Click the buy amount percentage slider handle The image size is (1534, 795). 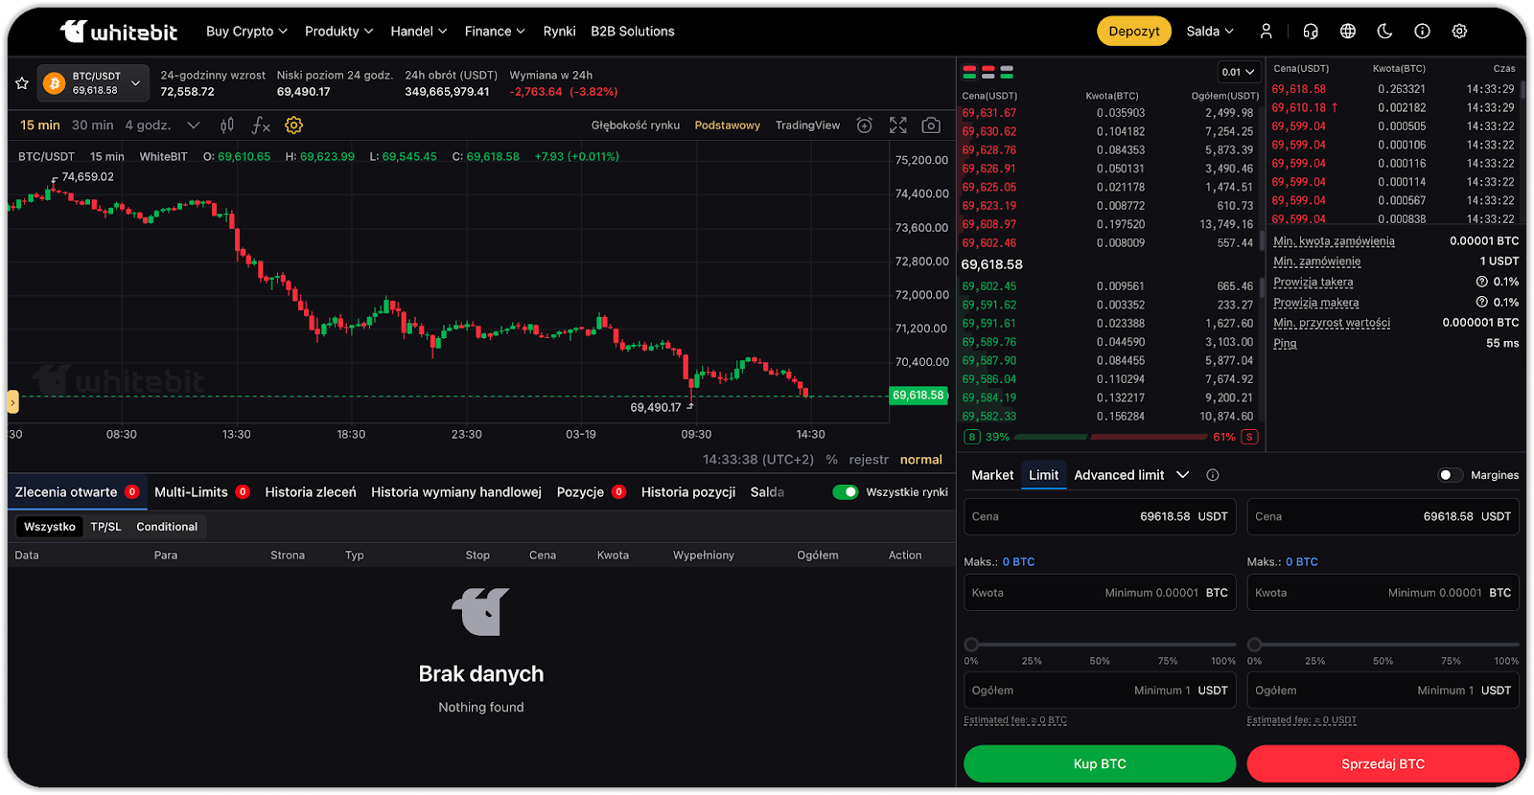click(x=971, y=645)
